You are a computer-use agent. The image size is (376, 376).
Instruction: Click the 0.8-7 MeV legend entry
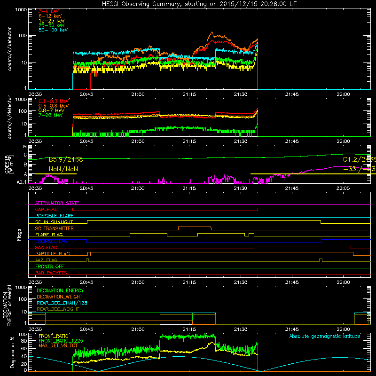point(51,110)
